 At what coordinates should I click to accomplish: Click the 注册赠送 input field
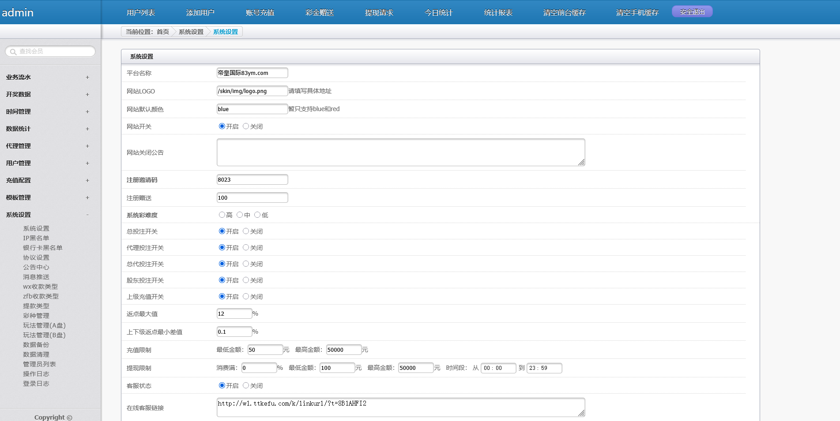pos(252,197)
